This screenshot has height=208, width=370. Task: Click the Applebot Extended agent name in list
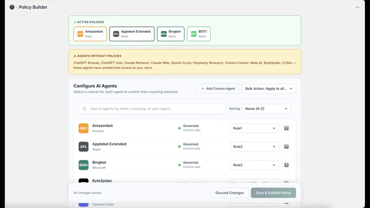(109, 144)
